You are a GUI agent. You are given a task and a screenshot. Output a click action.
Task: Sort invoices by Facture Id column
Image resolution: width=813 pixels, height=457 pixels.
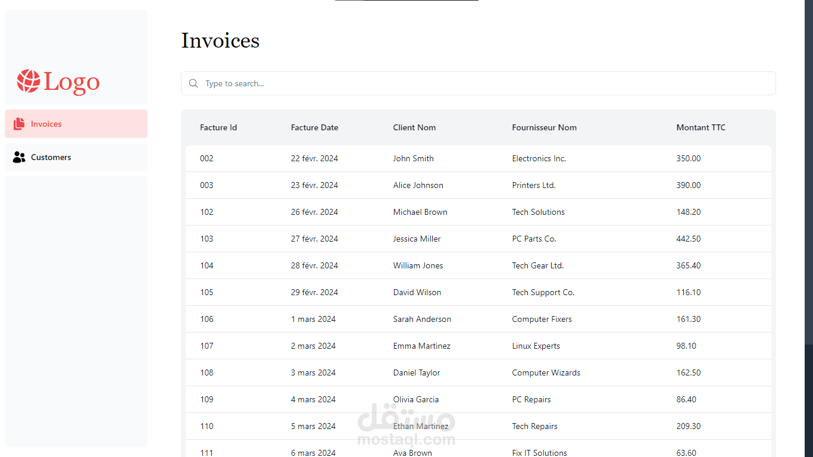point(218,127)
